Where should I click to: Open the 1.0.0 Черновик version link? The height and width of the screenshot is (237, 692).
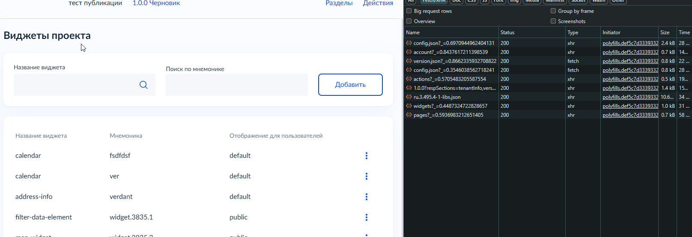coord(156,3)
